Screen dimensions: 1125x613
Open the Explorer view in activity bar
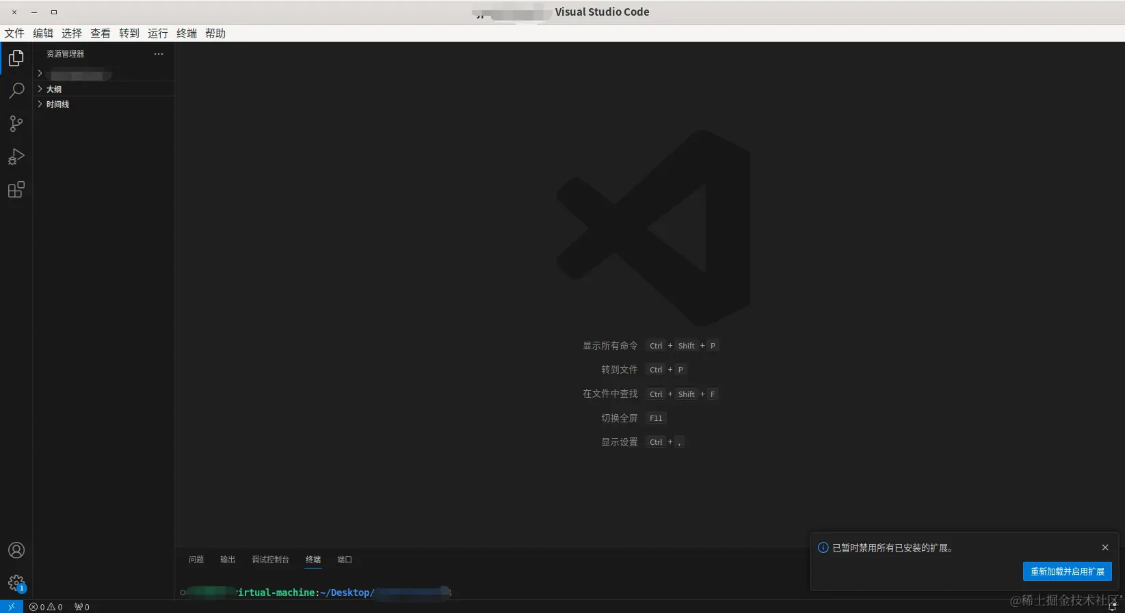[x=16, y=58]
